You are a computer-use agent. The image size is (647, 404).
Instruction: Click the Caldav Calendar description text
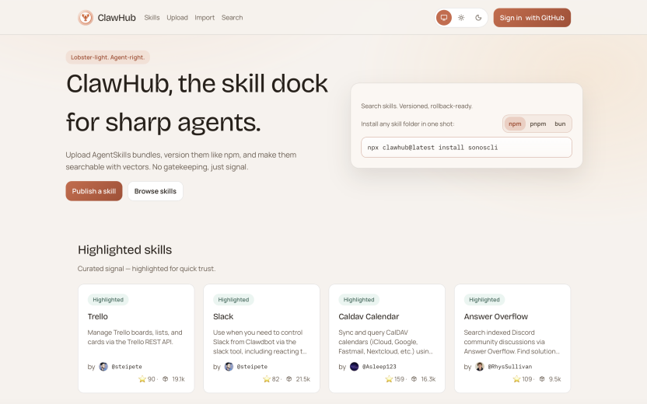coord(386,342)
